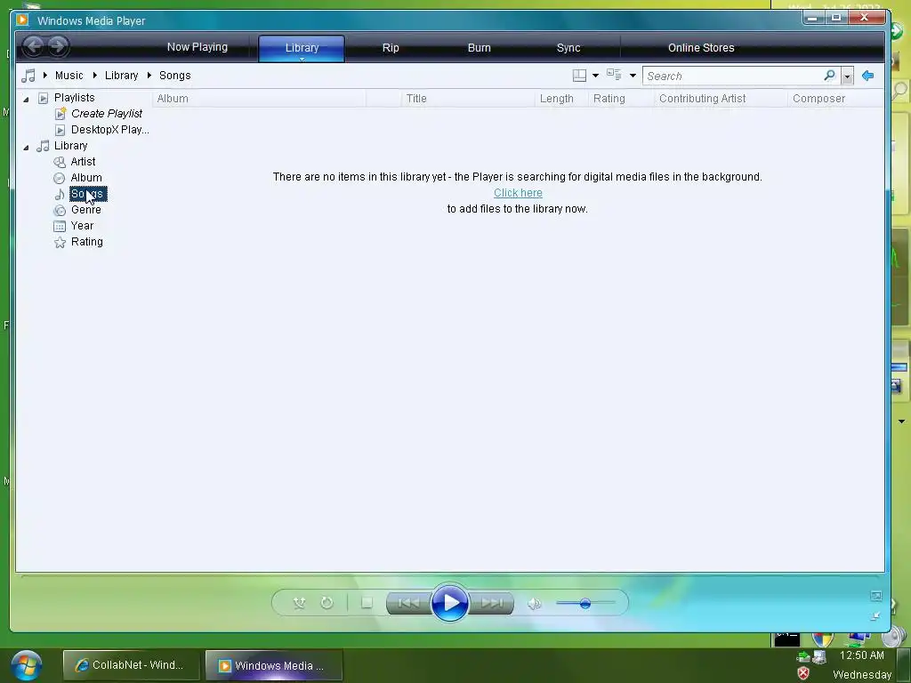Click the Rating star icon in the tree
The width and height of the screenshot is (911, 683).
[60, 242]
